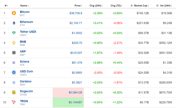This screenshot has width=176, height=108.
Task: Click the Ethereum diamond logo icon
Action: pos(14,23)
